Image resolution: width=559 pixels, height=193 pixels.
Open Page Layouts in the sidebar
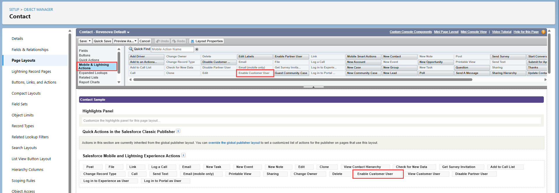pyautogui.click(x=35, y=60)
